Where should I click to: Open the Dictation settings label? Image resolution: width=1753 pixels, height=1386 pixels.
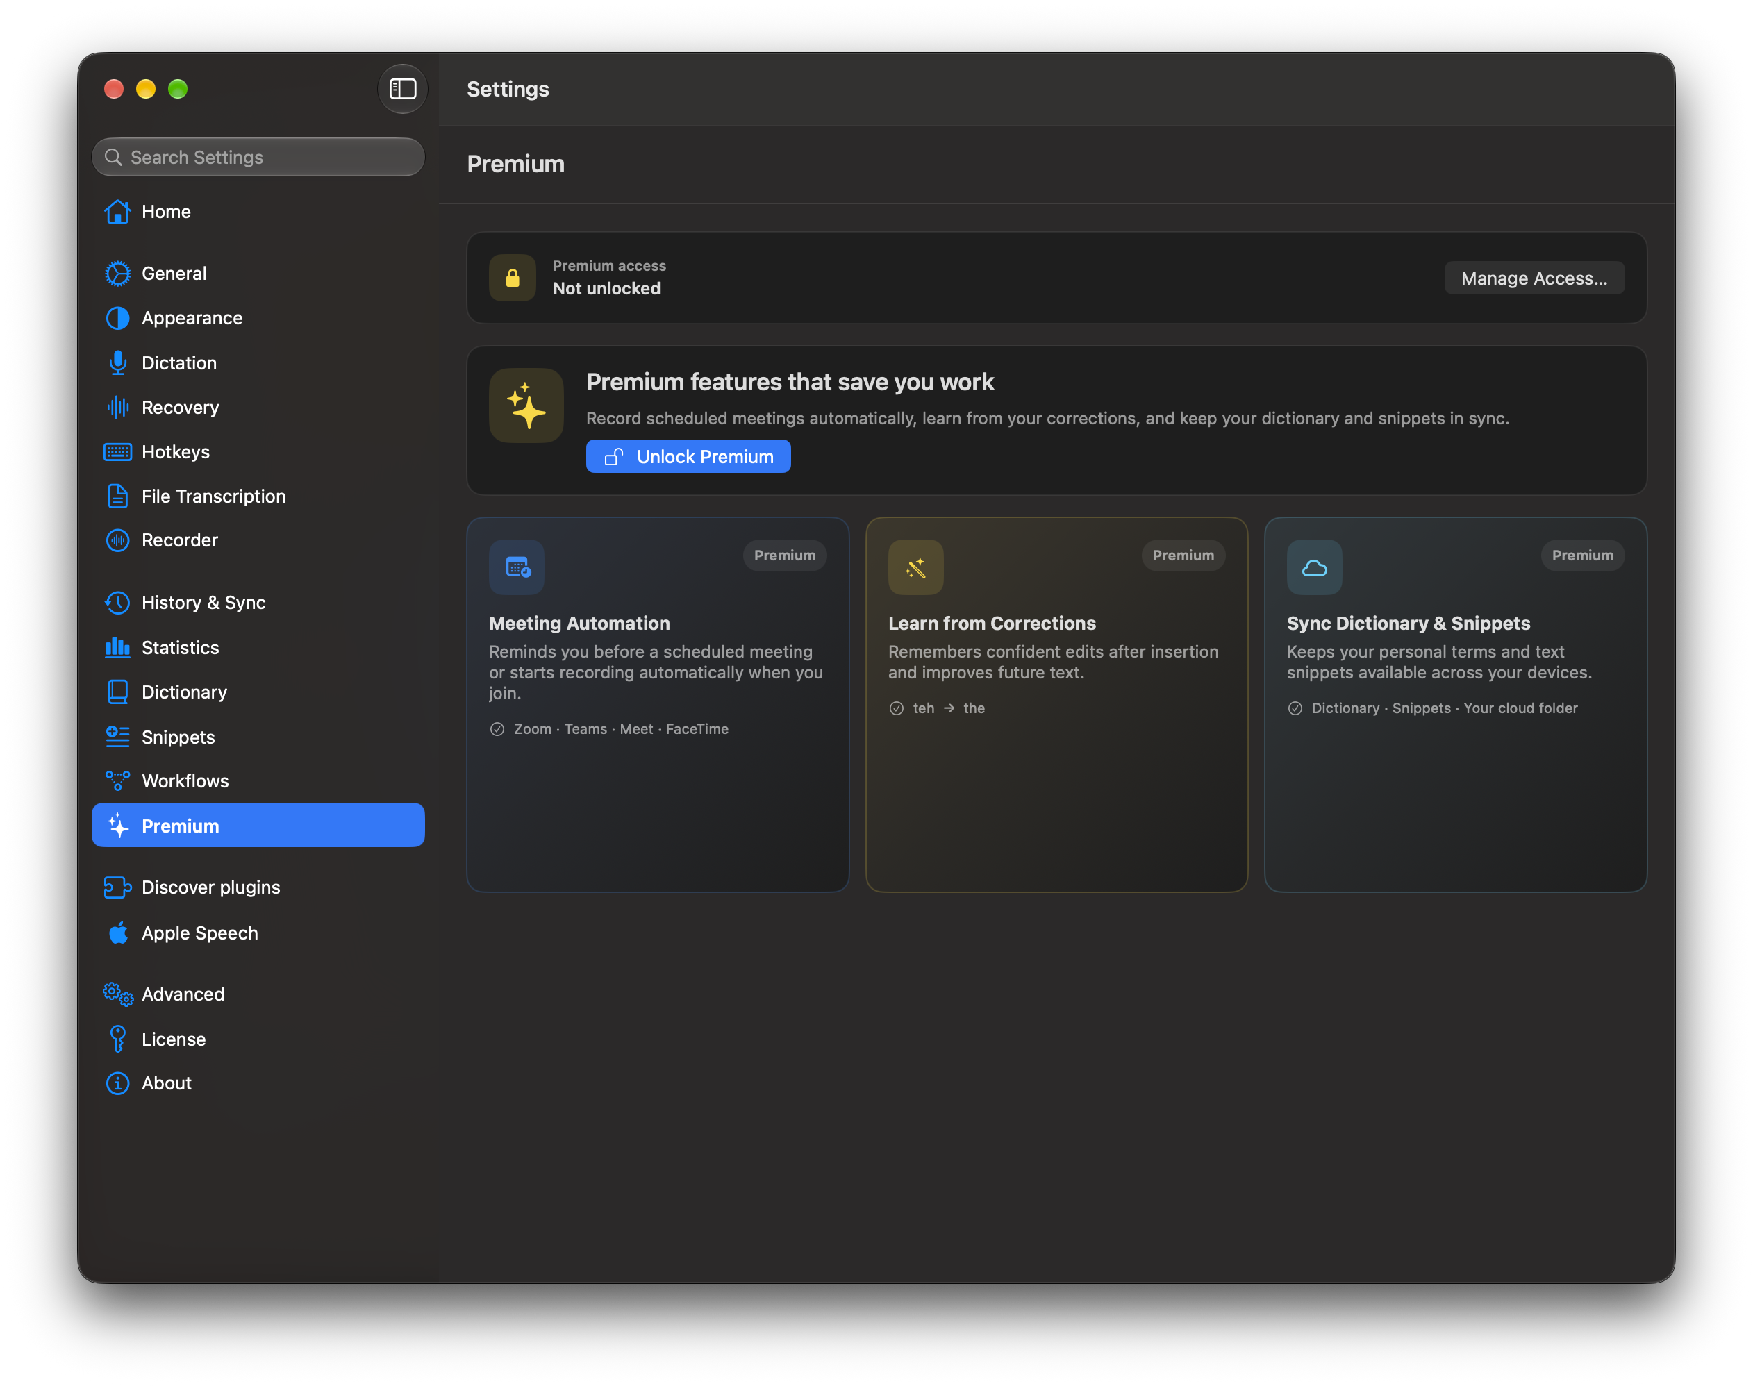click(x=179, y=362)
